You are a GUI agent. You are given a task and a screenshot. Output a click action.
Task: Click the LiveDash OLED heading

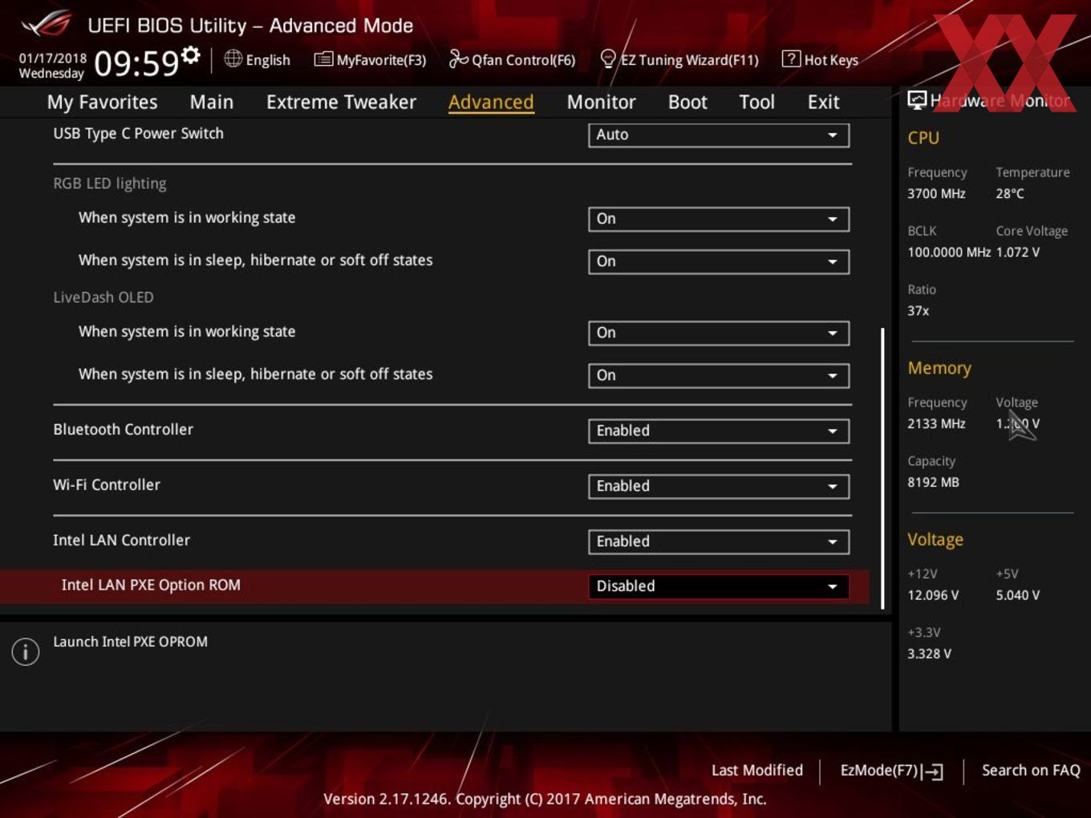(x=103, y=297)
